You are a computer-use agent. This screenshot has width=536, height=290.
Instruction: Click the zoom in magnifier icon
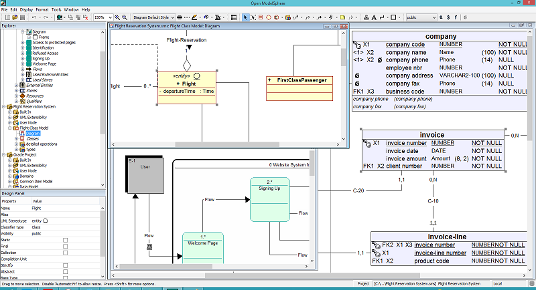[117, 17]
